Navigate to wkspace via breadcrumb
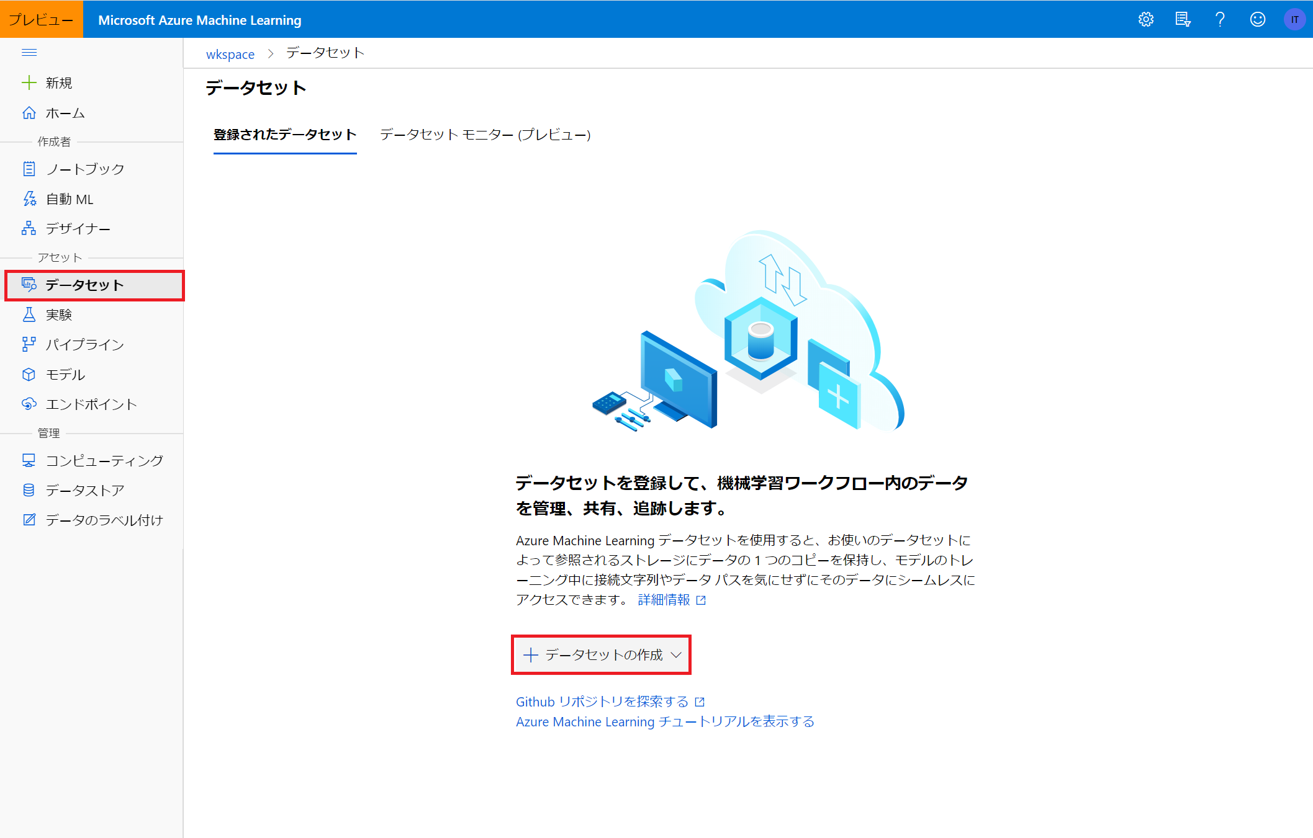Screen dimensions: 1313x838 pyautogui.click(x=230, y=53)
